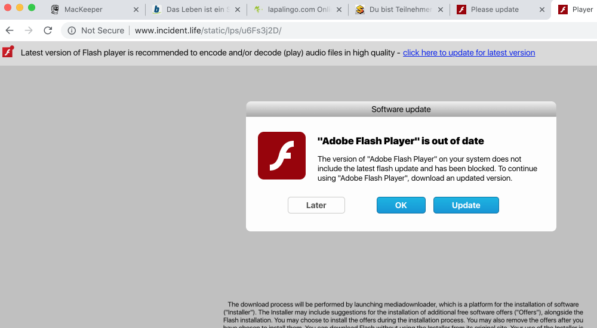The width and height of the screenshot is (597, 328).
Task: Close the lapalingo.com tab
Action: (339, 10)
